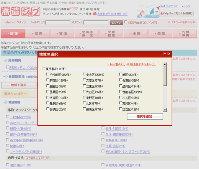The image size is (199, 169).
Task: Check the 中野区 checkbox
Action: point(84,97)
